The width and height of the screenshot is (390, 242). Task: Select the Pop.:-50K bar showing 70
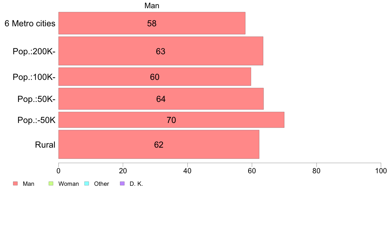point(171,120)
